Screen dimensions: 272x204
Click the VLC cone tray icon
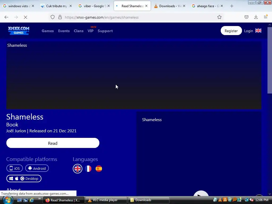pos(220,200)
